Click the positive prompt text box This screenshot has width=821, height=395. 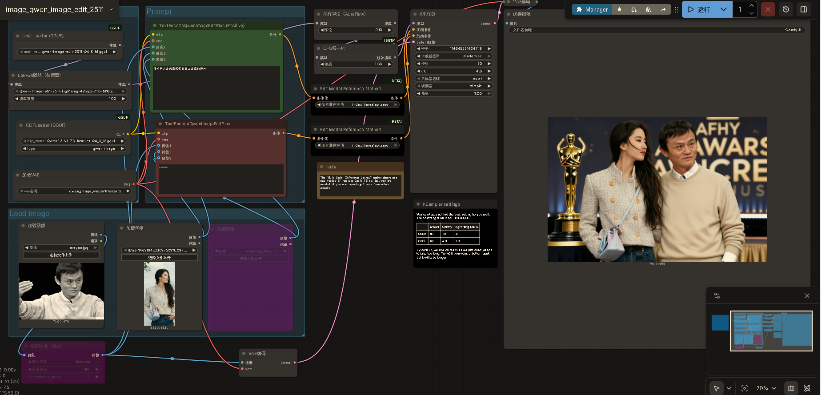(x=216, y=88)
